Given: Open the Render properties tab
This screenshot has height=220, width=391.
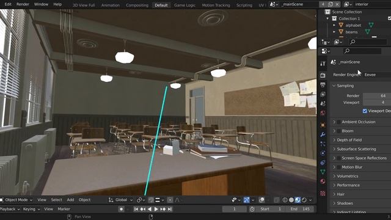Looking at the screenshot, I should pyautogui.click(x=323, y=75).
